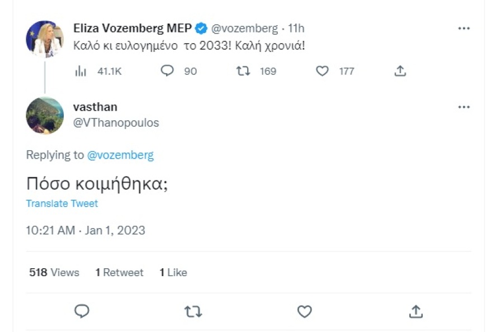Retweet Eliza Vozemberg's tweet
The width and height of the screenshot is (492, 332).
tap(242, 72)
